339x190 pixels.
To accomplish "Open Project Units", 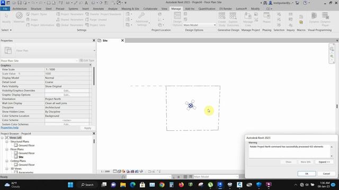I will pyautogui.click(x=95, y=25).
